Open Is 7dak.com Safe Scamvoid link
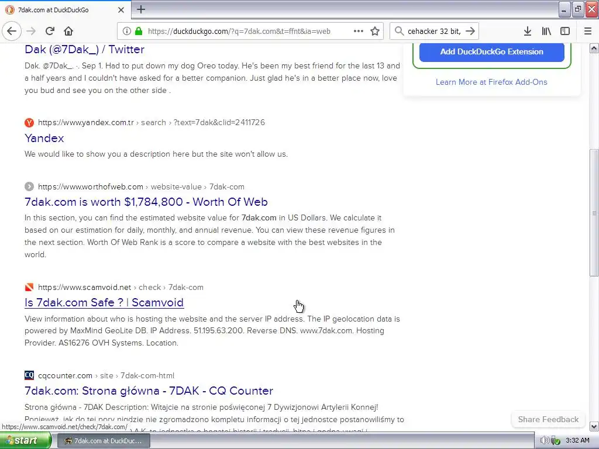599x449 pixels. pos(104,302)
